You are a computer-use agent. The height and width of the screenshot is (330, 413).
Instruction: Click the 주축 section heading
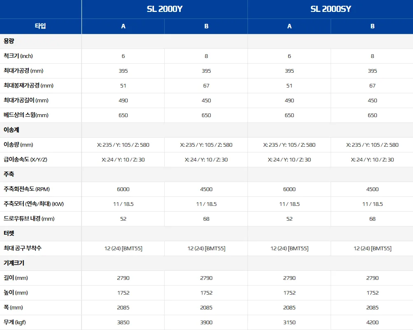[9, 174]
